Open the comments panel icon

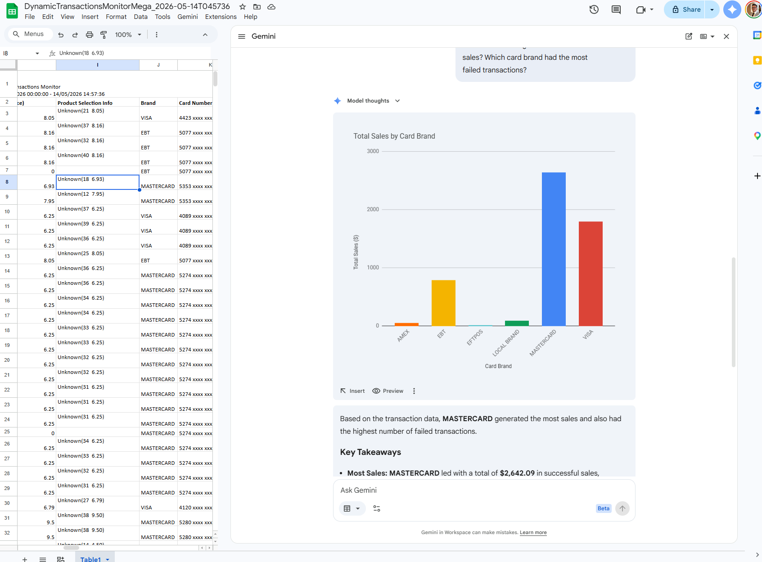[x=616, y=9]
